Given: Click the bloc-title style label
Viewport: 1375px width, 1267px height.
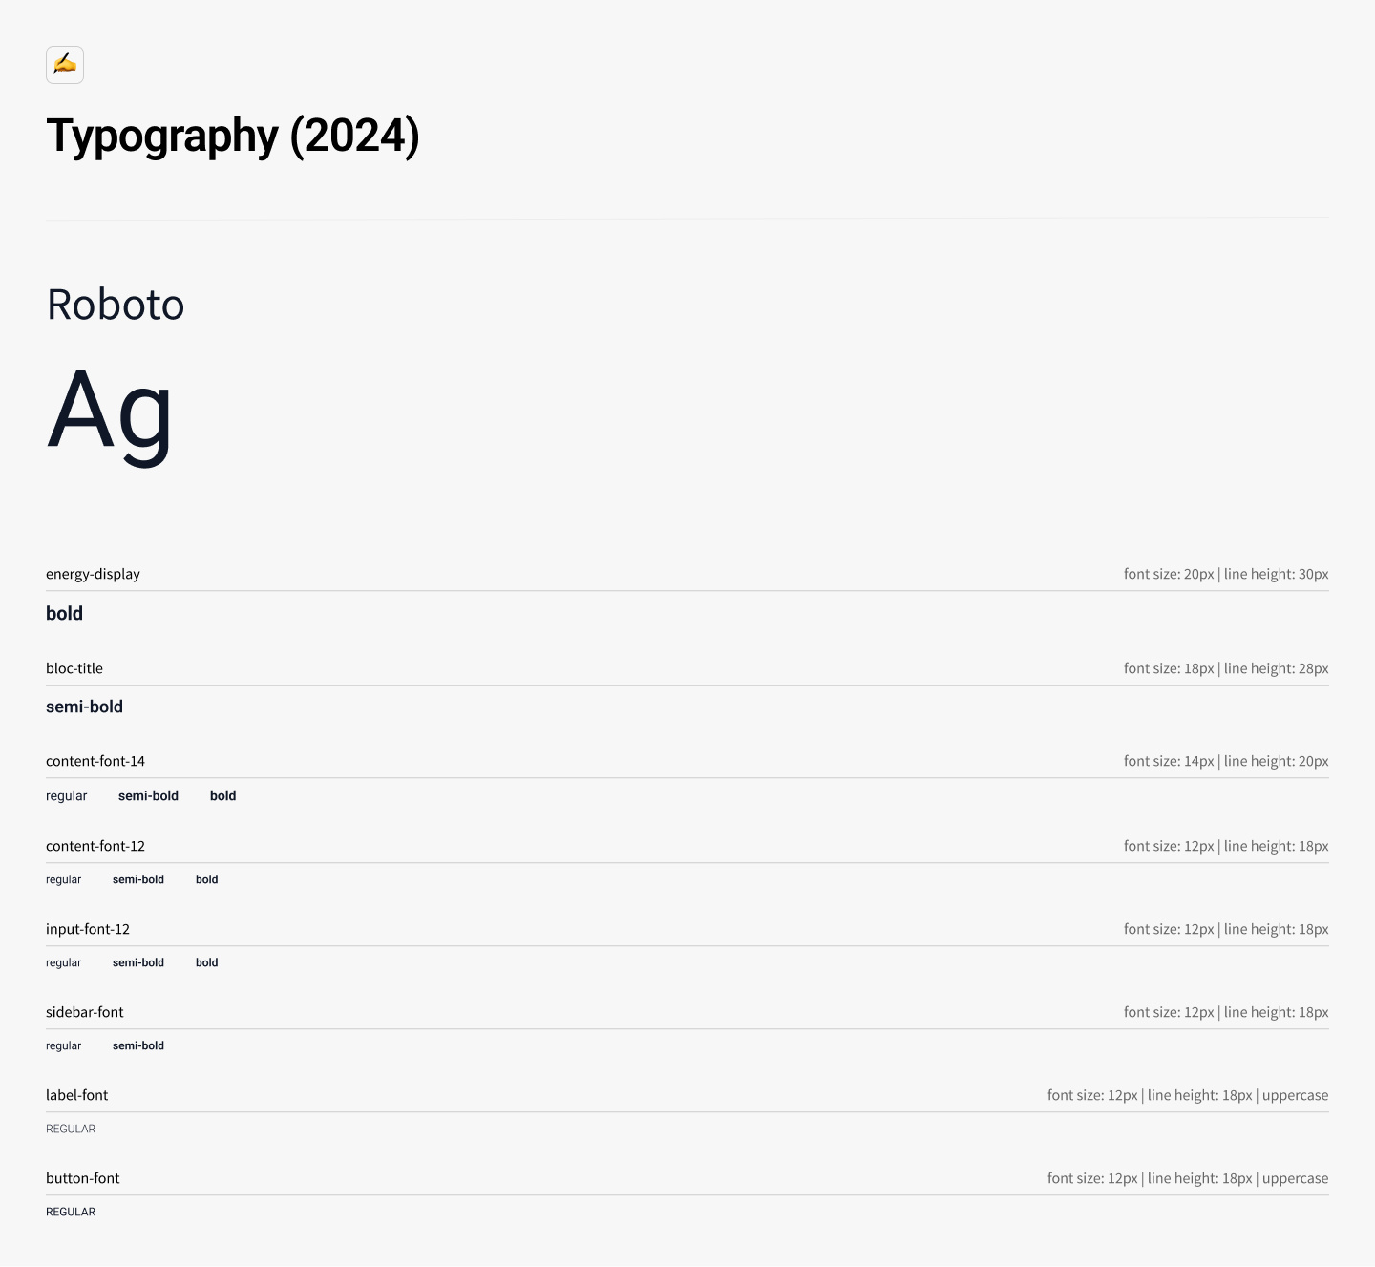Looking at the screenshot, I should 74,668.
